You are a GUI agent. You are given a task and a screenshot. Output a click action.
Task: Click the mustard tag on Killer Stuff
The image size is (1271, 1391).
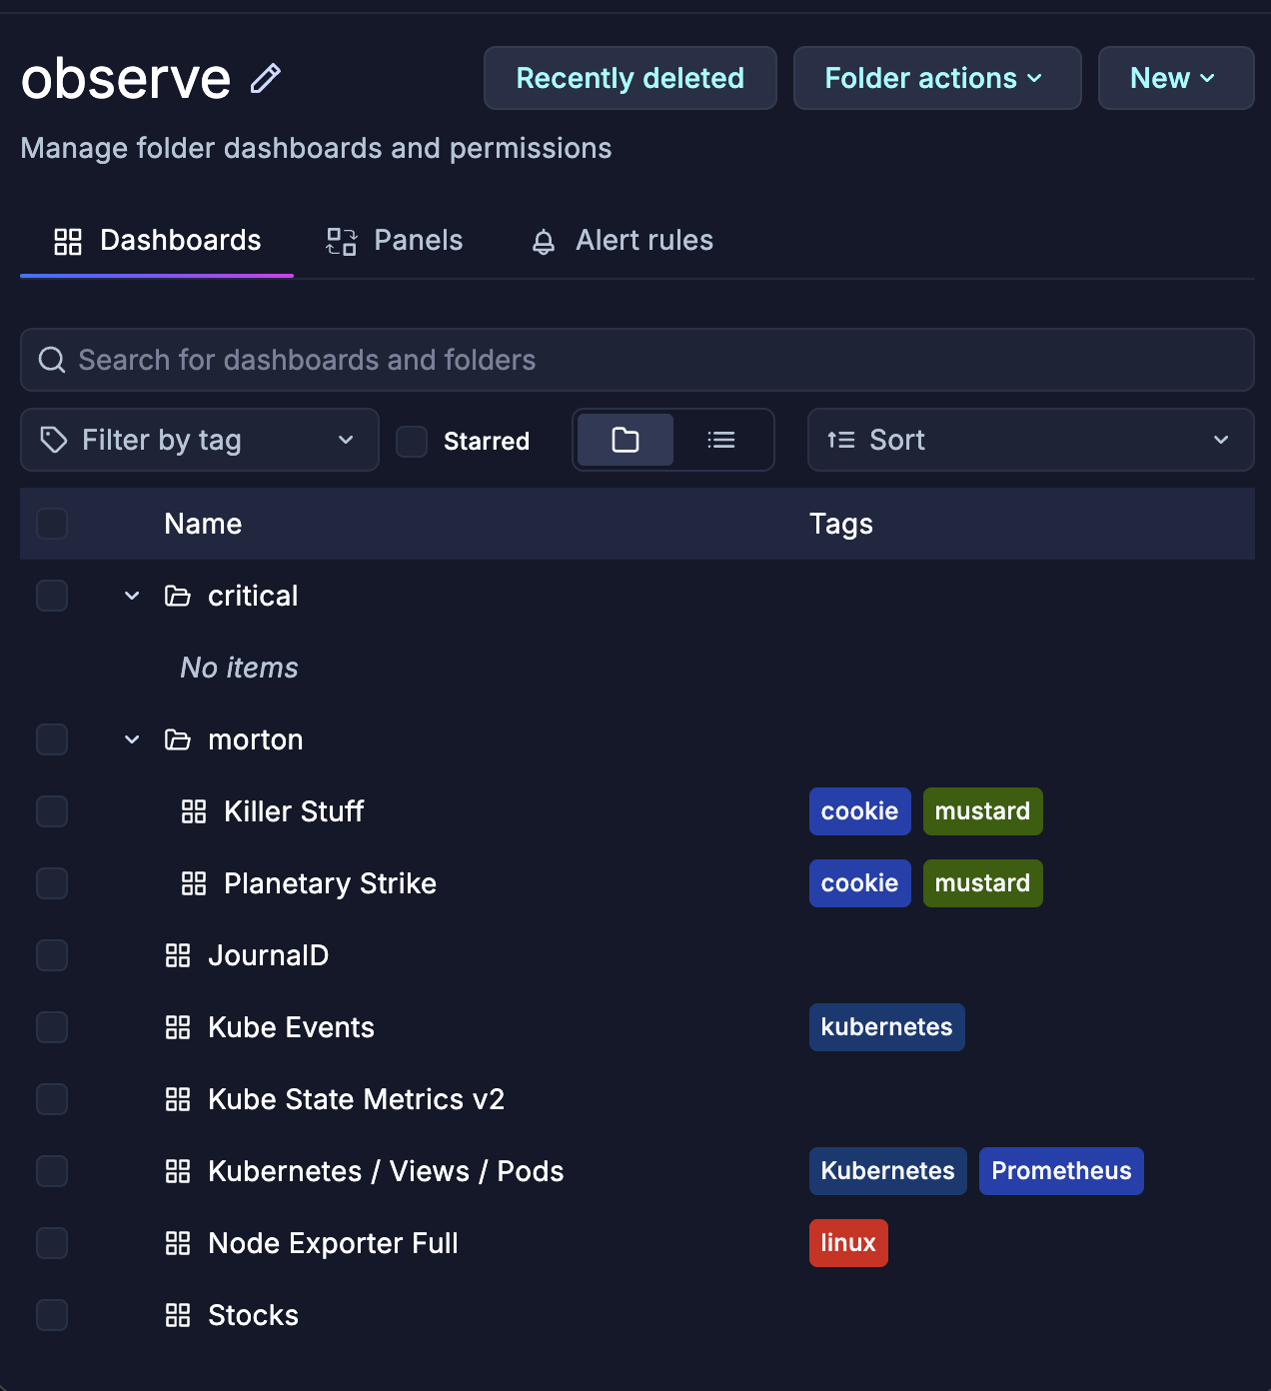(983, 811)
